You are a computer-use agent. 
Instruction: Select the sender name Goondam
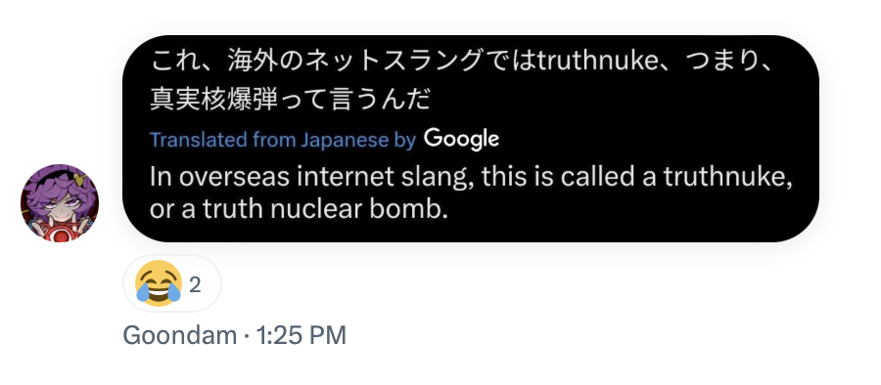[180, 335]
